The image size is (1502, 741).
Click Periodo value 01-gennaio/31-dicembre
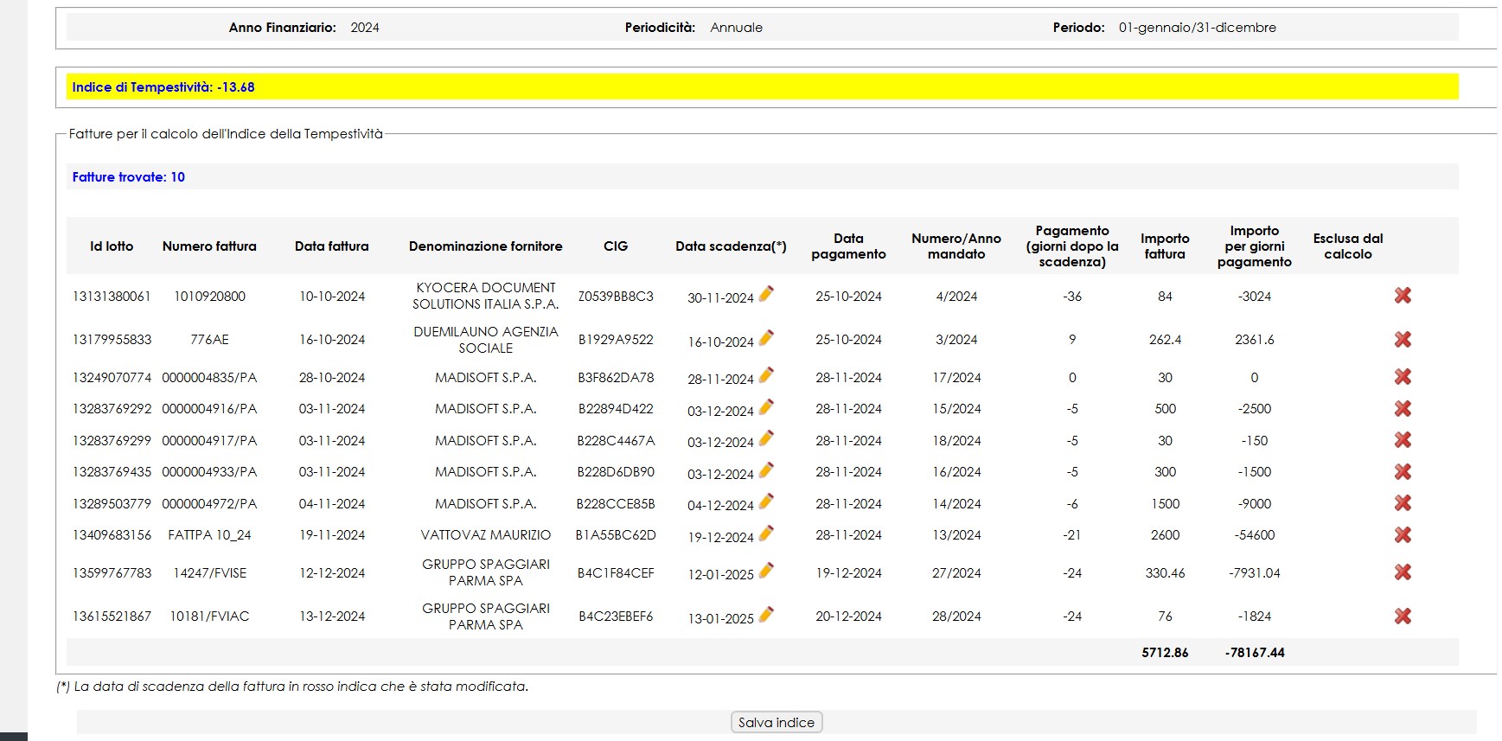tap(1198, 28)
